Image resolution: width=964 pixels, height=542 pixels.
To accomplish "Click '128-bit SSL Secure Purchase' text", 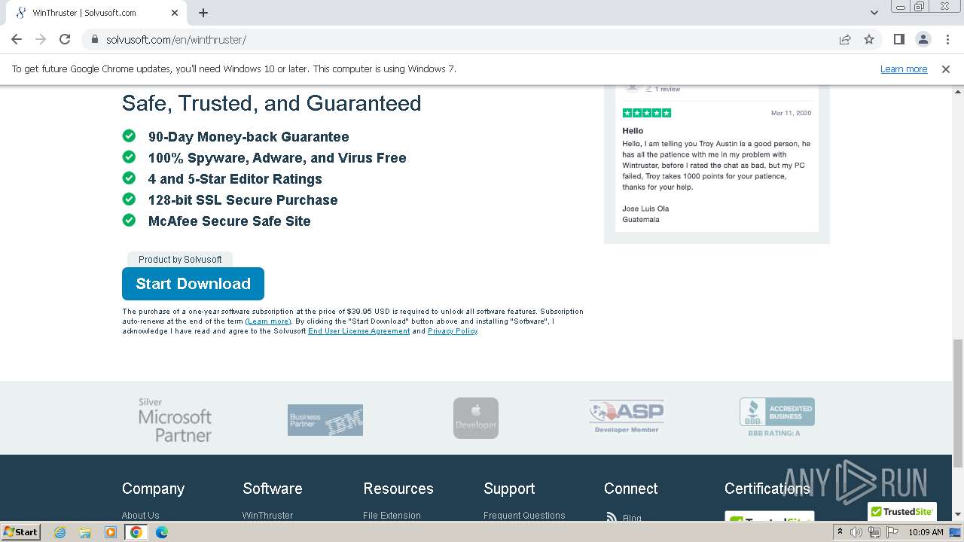I will point(243,199).
